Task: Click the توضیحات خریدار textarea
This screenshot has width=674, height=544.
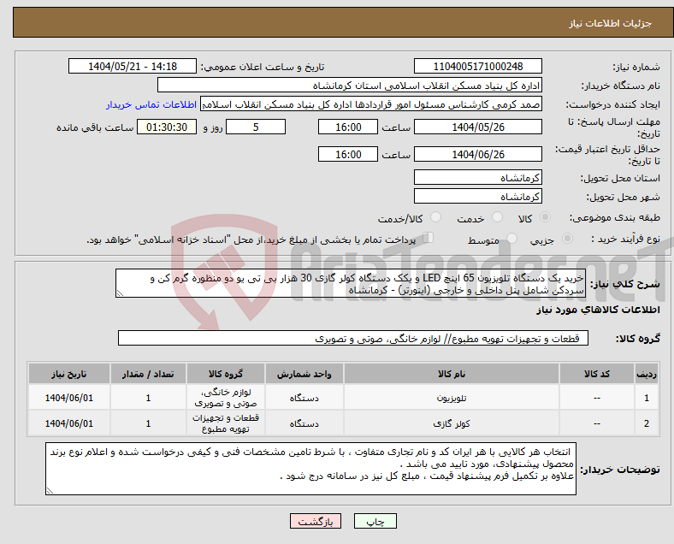Action: (x=310, y=469)
